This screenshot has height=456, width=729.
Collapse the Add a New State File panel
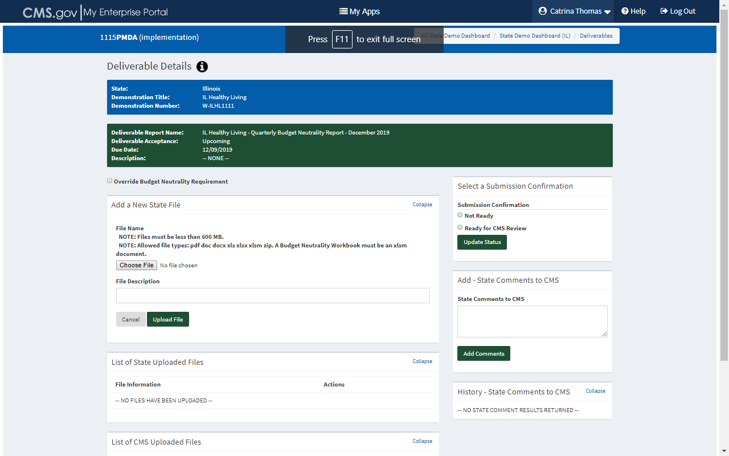point(423,205)
